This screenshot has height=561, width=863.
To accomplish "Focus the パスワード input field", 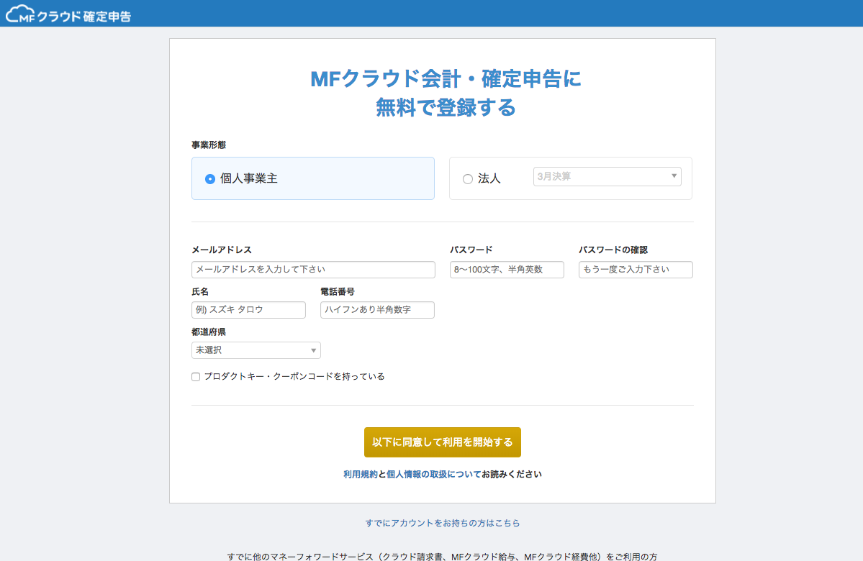I will click(507, 270).
